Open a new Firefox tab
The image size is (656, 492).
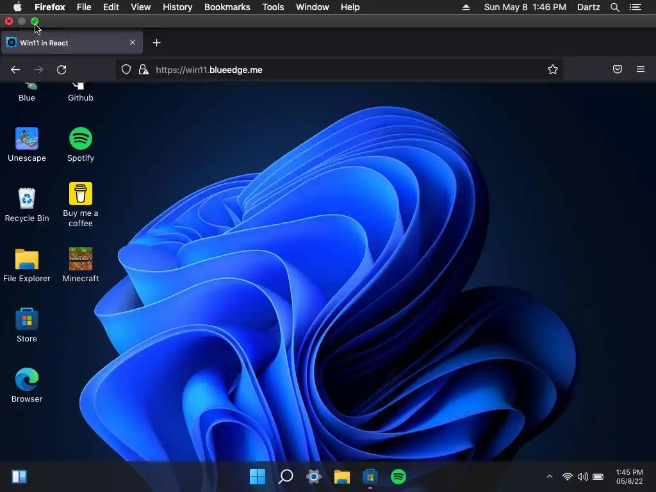(x=156, y=43)
